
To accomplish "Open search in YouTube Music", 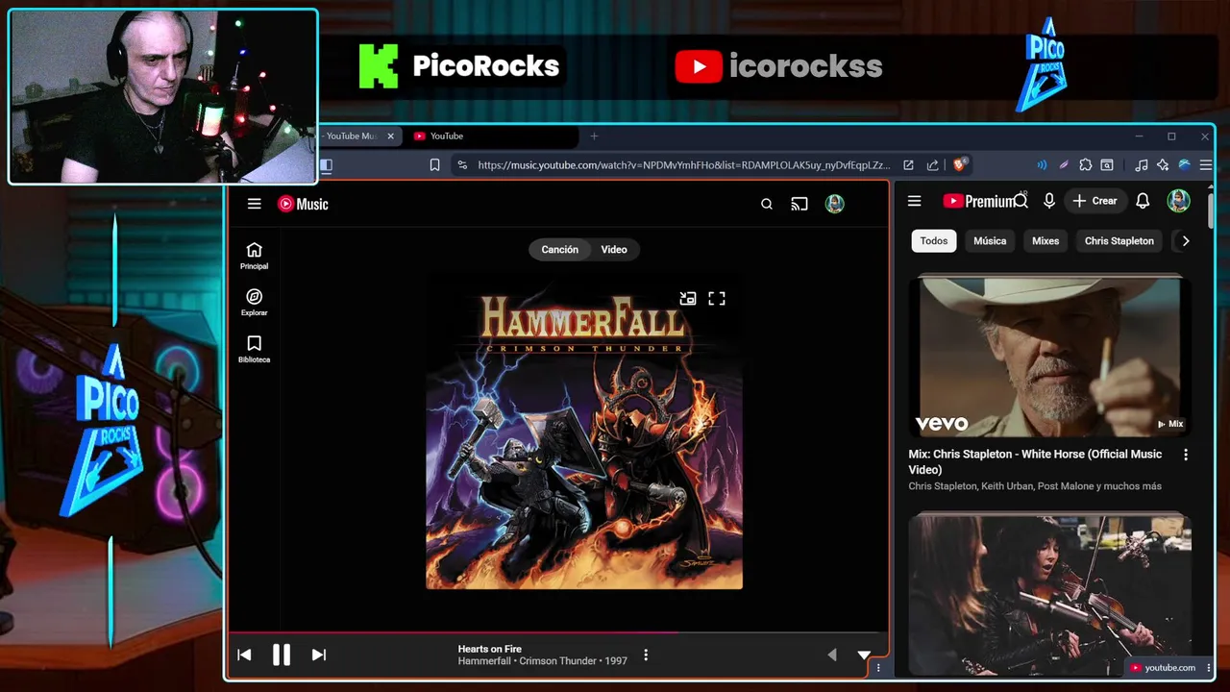I will point(767,204).
